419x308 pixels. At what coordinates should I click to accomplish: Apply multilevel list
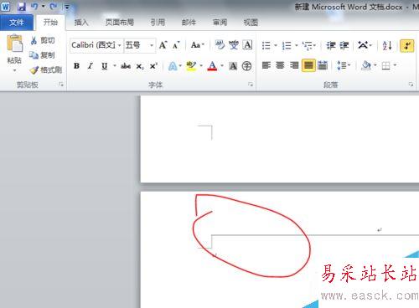pos(308,45)
